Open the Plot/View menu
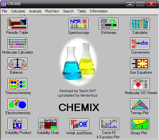This screenshot has width=159, height=140. [52, 11]
